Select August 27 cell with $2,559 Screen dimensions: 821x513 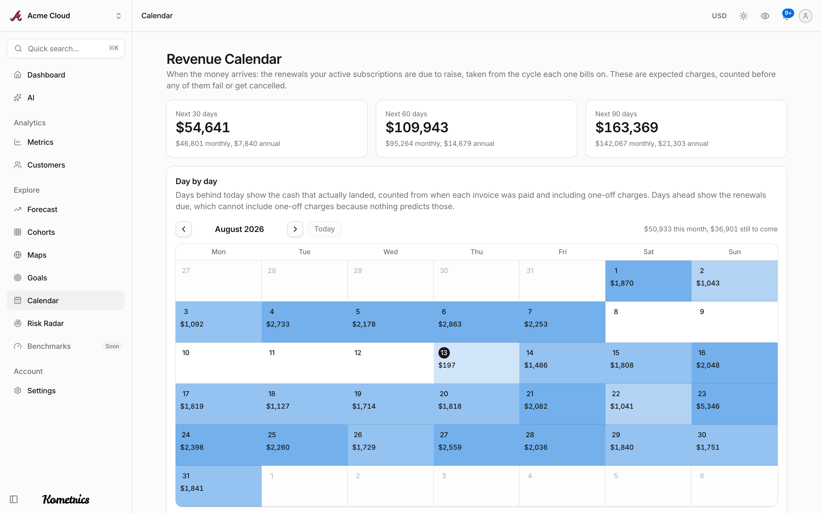click(x=476, y=445)
